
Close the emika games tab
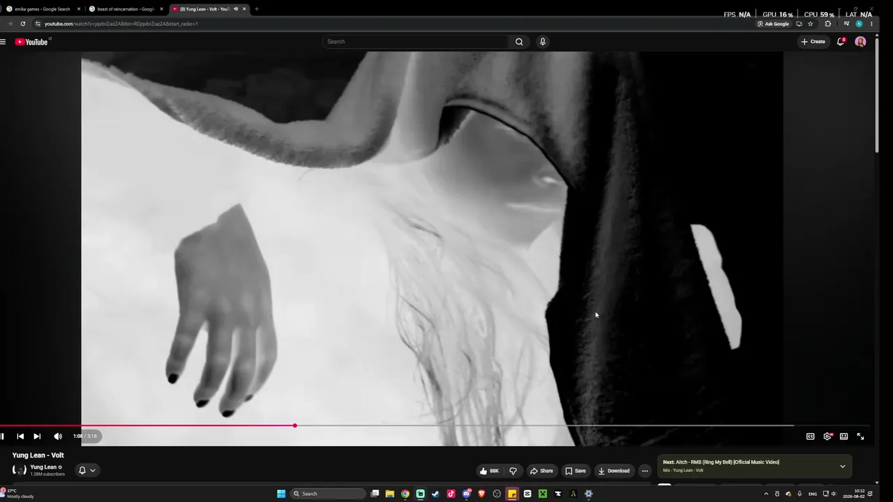[78, 9]
